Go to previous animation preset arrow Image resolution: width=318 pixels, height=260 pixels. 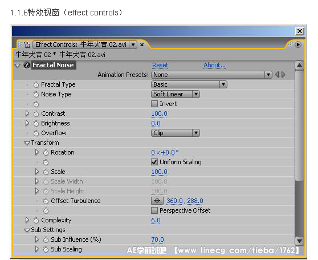tap(277, 75)
